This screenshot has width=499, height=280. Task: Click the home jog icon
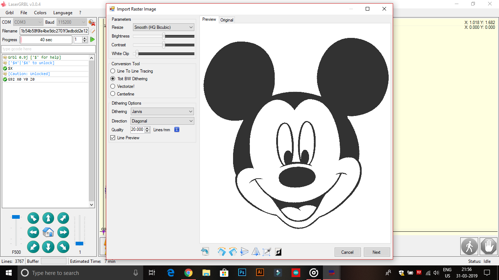pyautogui.click(x=48, y=232)
